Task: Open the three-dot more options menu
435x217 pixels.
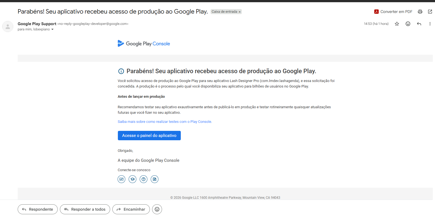Action: coord(430,24)
